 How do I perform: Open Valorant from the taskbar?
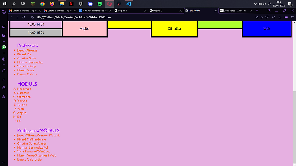click(x=119, y=4)
